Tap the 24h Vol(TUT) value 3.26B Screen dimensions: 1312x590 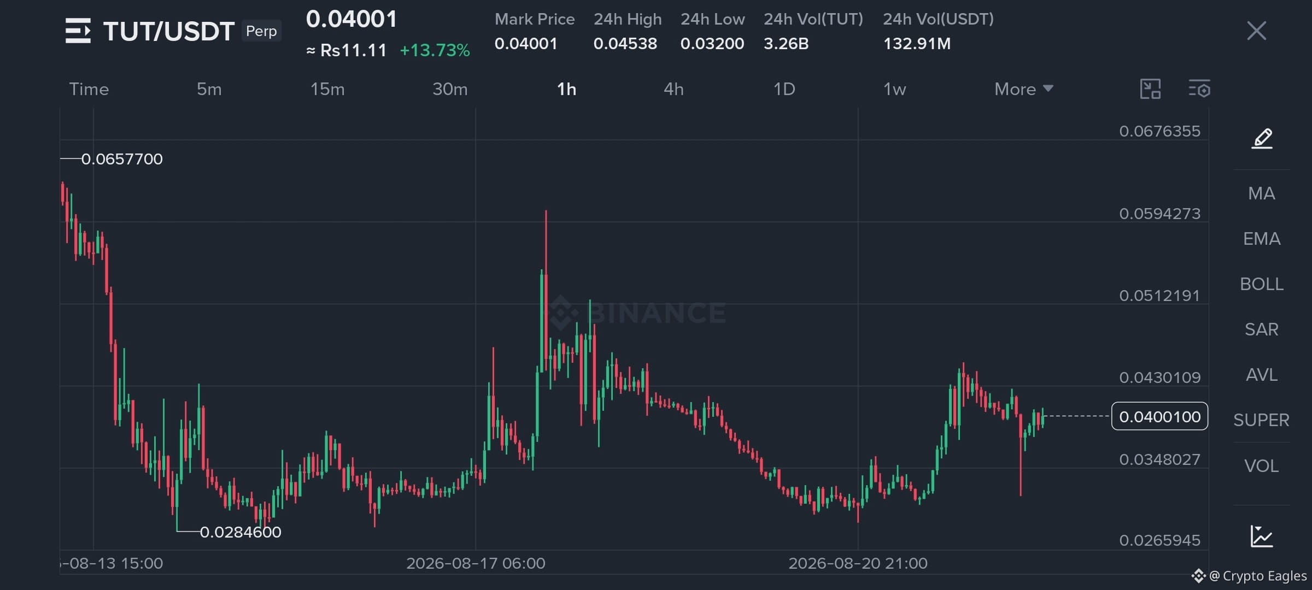pos(786,44)
